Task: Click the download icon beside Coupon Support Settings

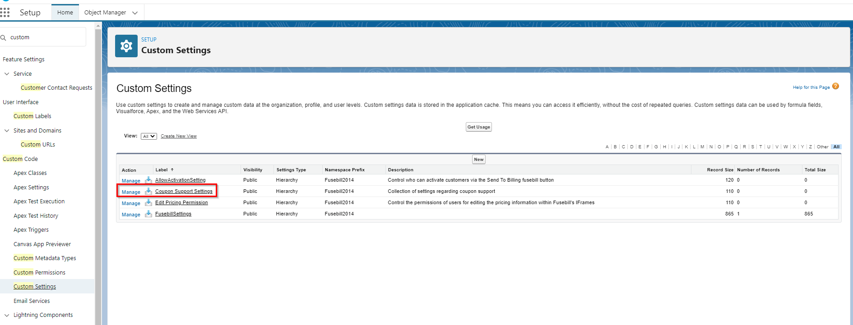Action: point(148,191)
